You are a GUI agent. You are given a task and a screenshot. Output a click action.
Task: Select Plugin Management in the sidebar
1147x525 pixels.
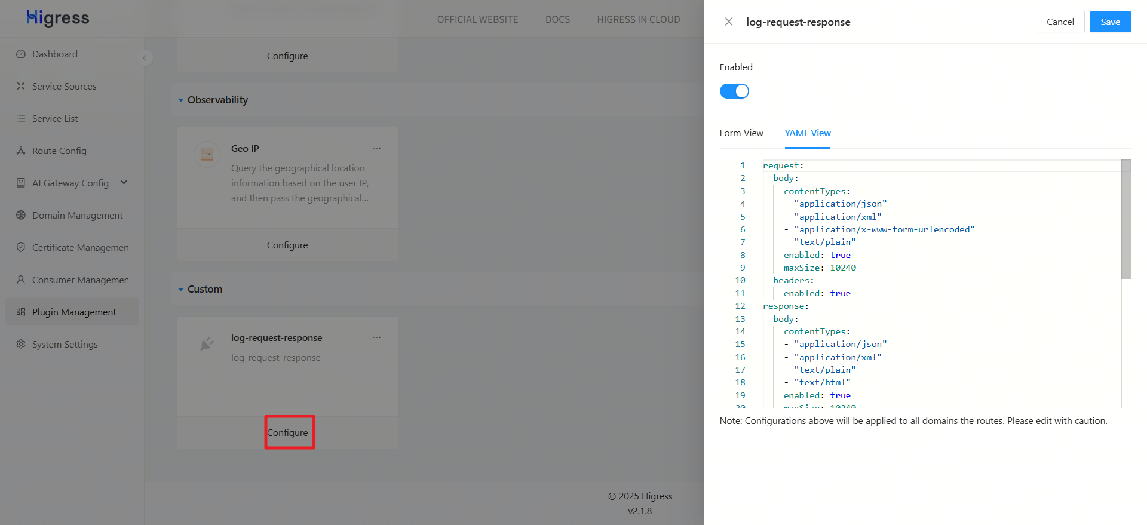(72, 312)
